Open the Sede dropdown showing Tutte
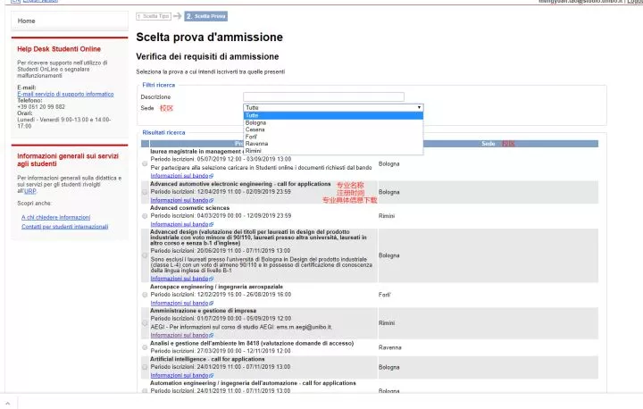Screen dimensions: 643x409 pyautogui.click(x=333, y=107)
